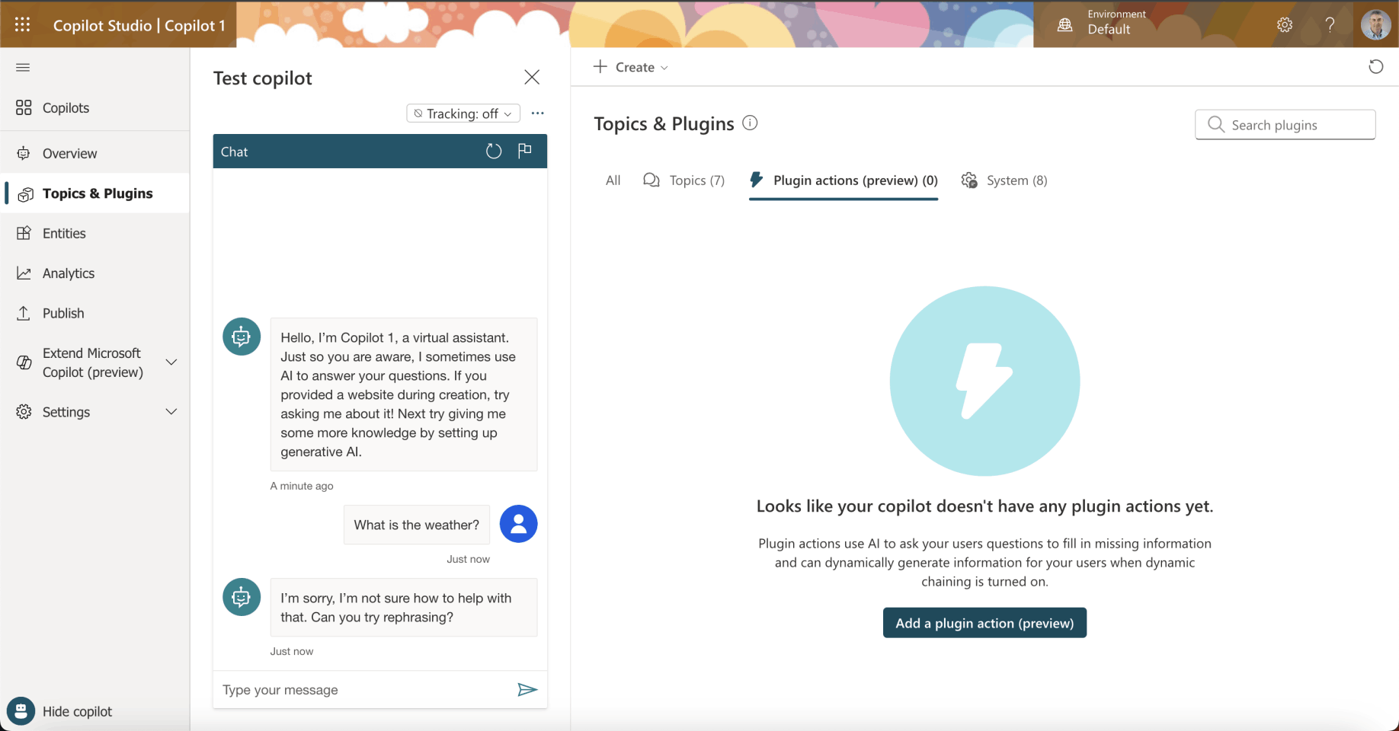Image resolution: width=1399 pixels, height=731 pixels.
Task: Flag the chat conversation
Action: [x=525, y=151]
